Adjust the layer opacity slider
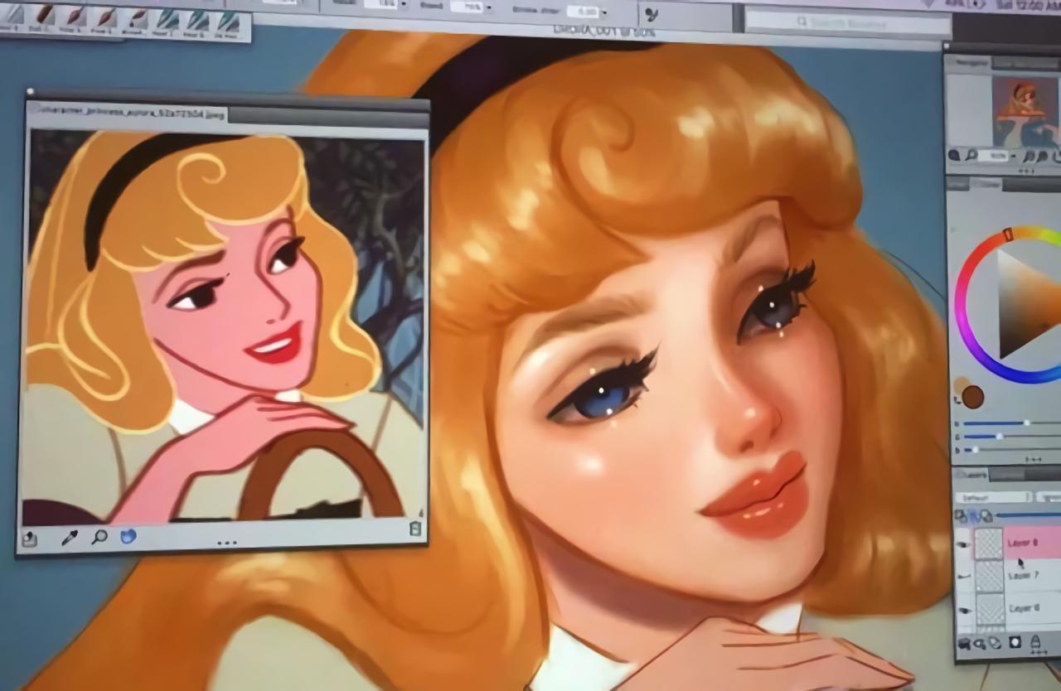The image size is (1061, 691). click(x=1028, y=515)
